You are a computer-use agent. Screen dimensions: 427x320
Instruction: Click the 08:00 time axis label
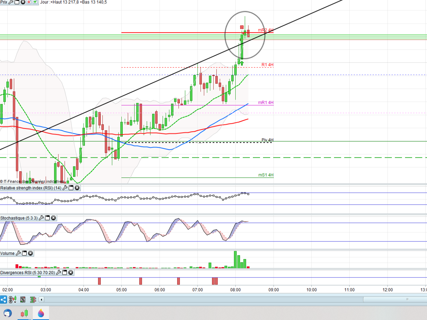click(x=235, y=290)
